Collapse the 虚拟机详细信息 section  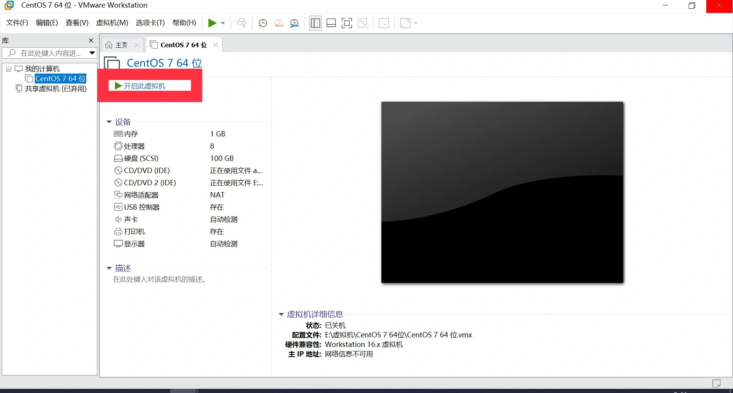coord(281,314)
